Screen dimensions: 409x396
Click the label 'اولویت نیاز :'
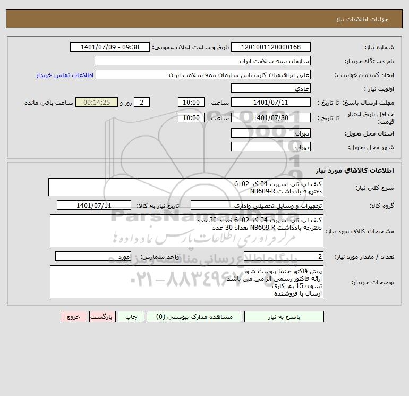(x=379, y=89)
